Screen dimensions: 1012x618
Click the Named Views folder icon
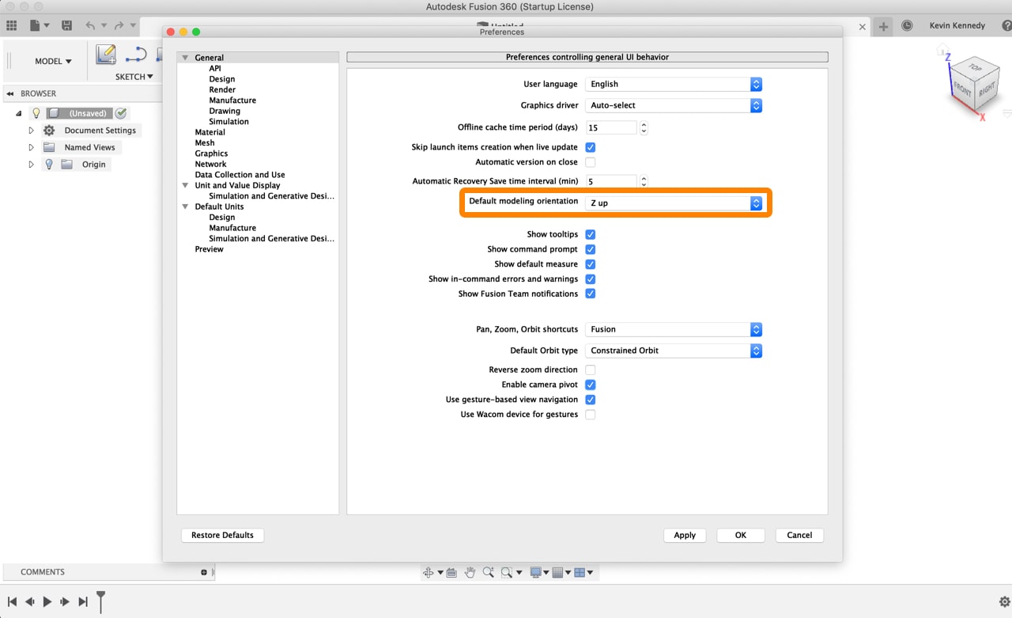point(49,147)
